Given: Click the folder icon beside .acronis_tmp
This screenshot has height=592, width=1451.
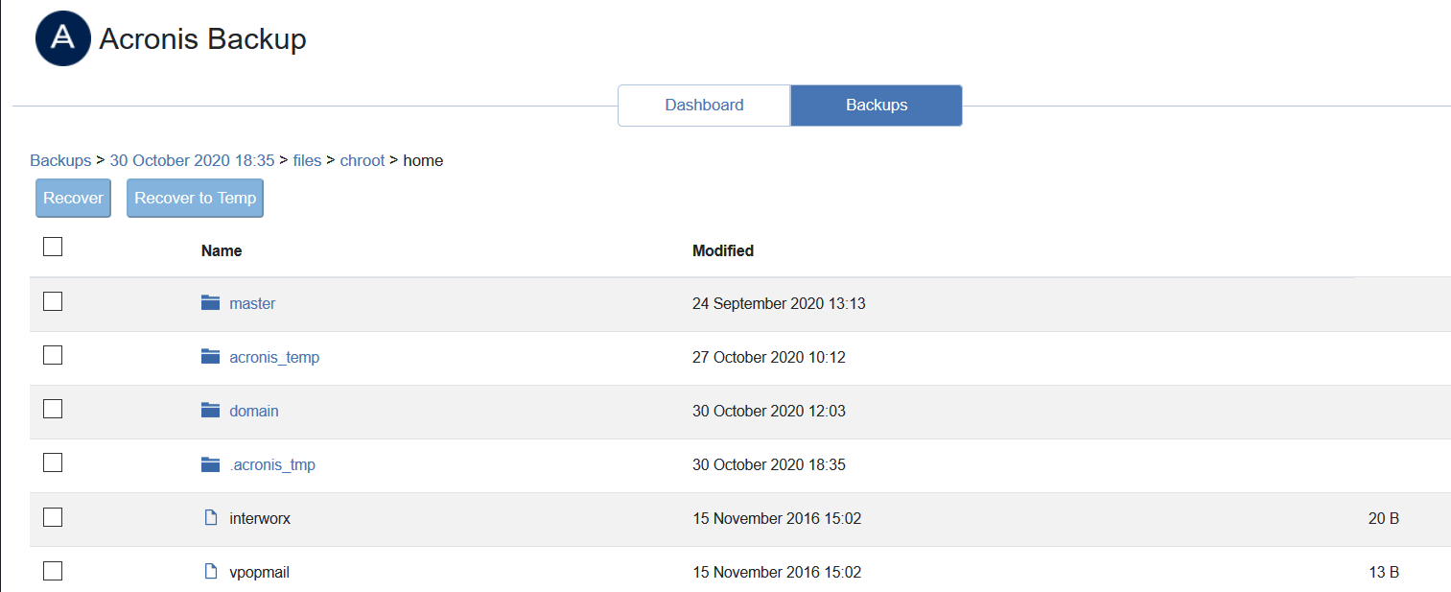Looking at the screenshot, I should [210, 463].
